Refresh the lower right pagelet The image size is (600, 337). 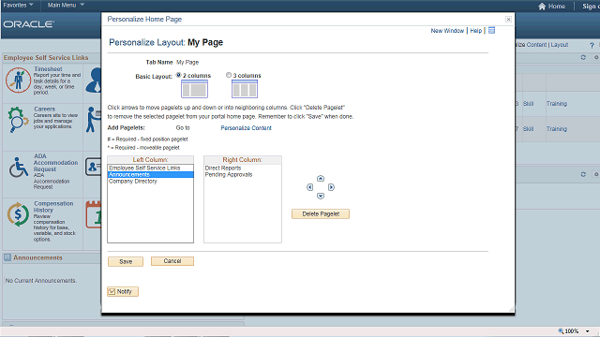pyautogui.click(x=583, y=174)
